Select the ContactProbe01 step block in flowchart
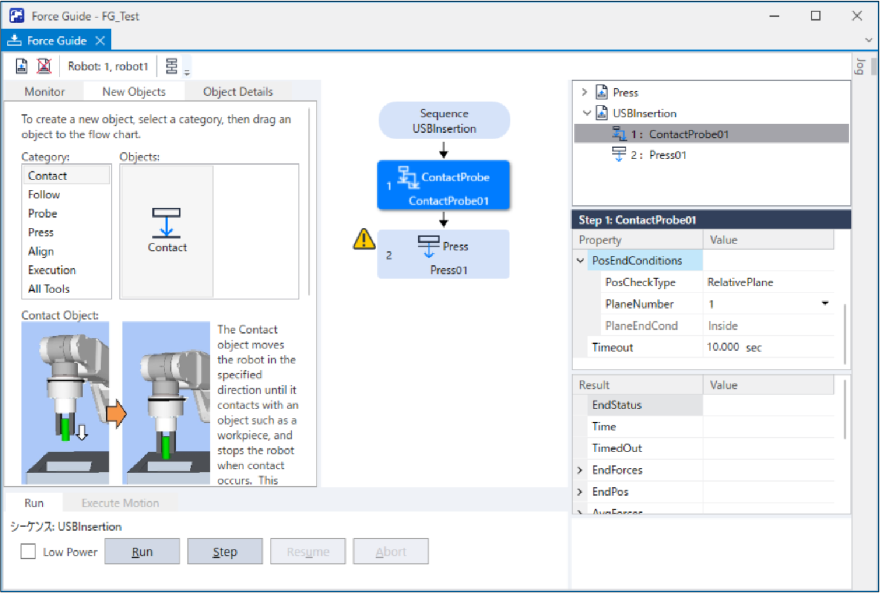Viewport: 880px width, 593px height. coord(443,186)
